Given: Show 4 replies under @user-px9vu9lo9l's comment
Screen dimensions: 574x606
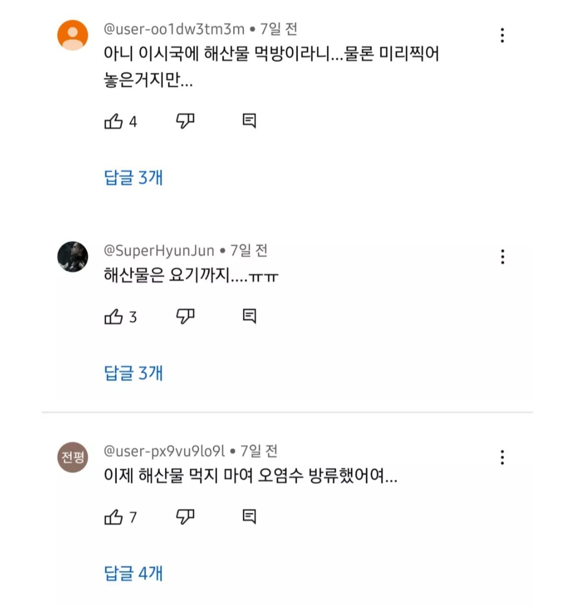Looking at the screenshot, I should 133,573.
